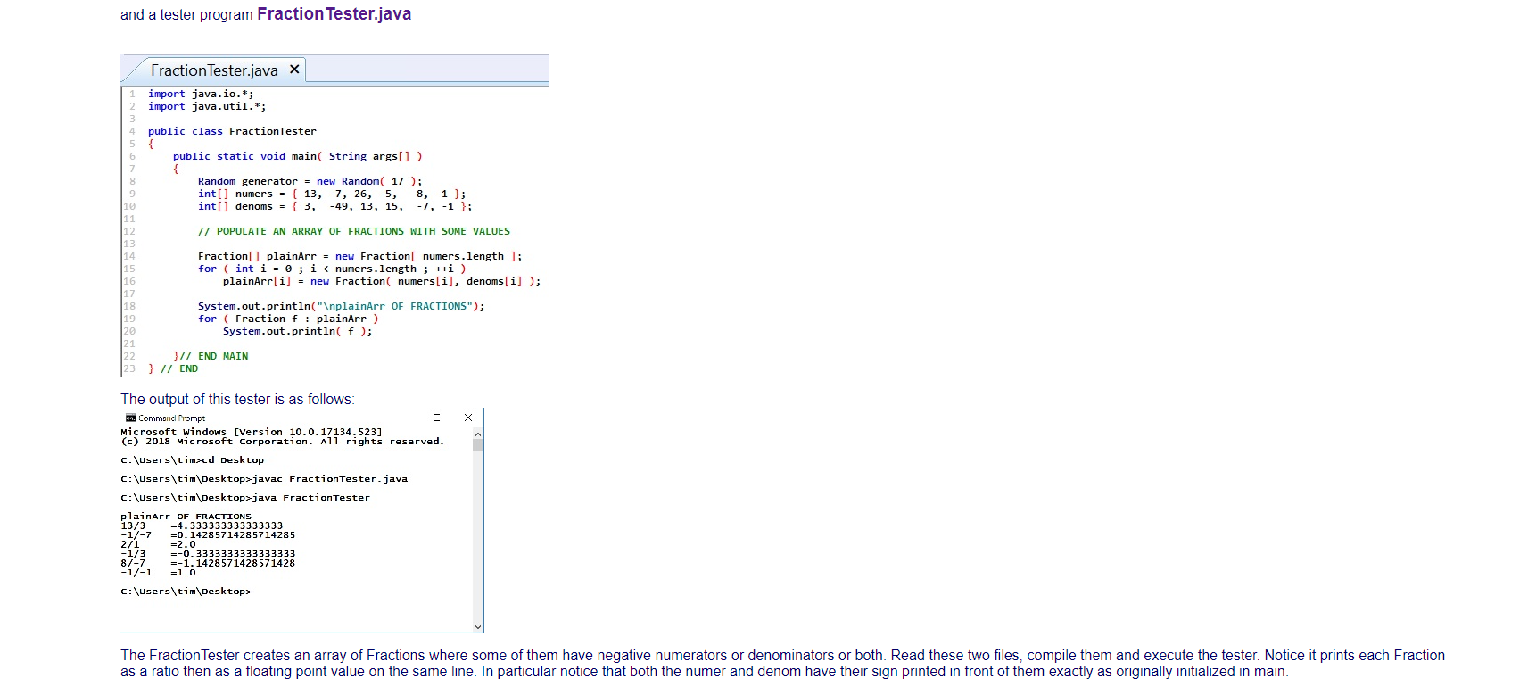Screen dimensions: 1536x695
Task: Click the 'The output of this tester' text
Action: coord(237,400)
